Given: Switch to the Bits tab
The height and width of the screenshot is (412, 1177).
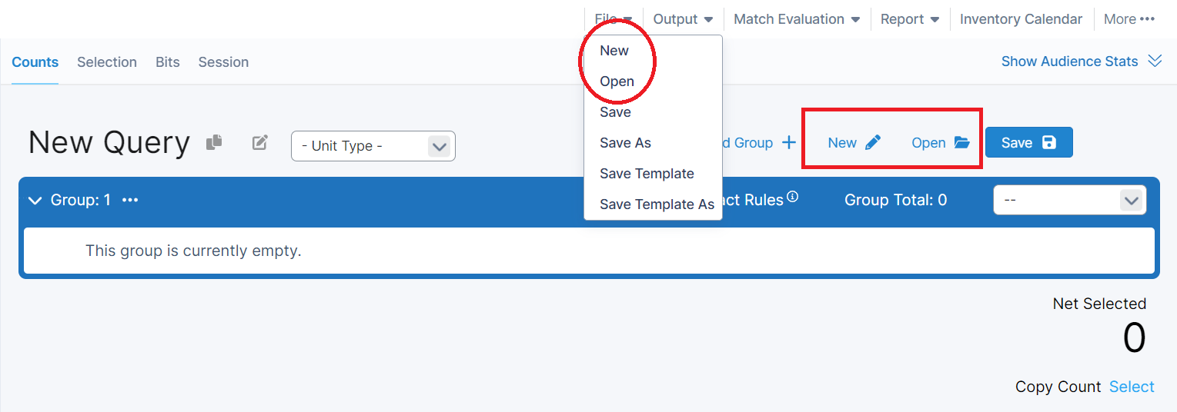Looking at the screenshot, I should [x=168, y=62].
